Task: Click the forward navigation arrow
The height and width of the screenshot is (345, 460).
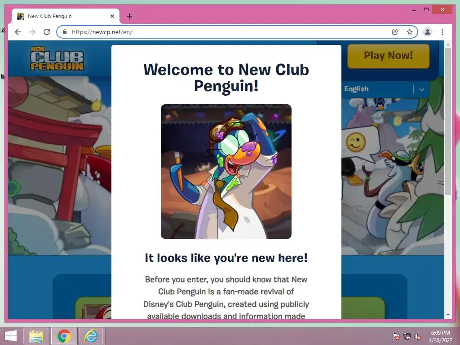Action: tap(32, 32)
